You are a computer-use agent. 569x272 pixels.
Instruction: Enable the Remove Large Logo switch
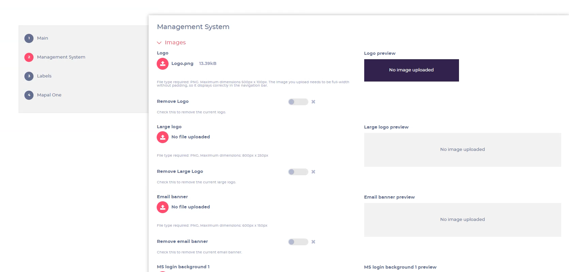[x=298, y=172]
